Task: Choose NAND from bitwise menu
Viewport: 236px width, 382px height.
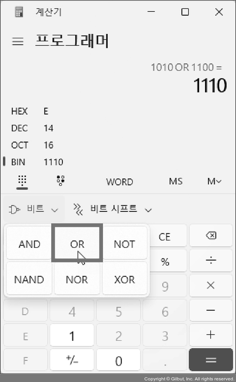Action: click(29, 279)
